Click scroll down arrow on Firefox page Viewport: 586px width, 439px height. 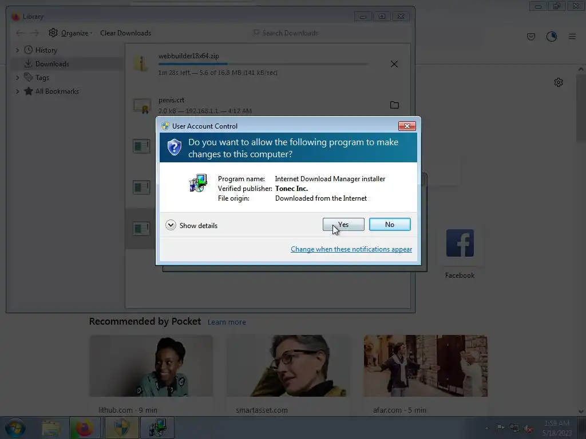(x=581, y=412)
